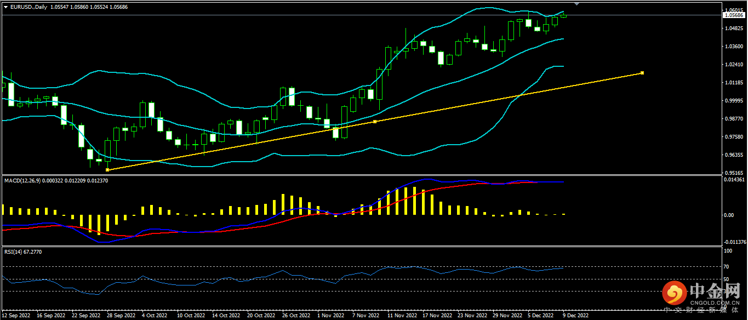Click the orange CNGOLD swirl logo

[x=674, y=294]
